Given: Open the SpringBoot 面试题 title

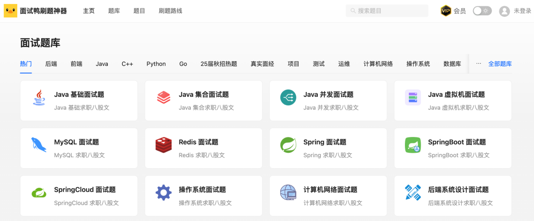Looking at the screenshot, I should pyautogui.click(x=457, y=142).
